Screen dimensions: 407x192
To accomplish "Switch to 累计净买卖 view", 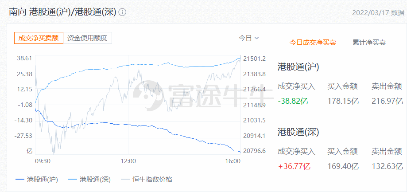I will 369,43.
